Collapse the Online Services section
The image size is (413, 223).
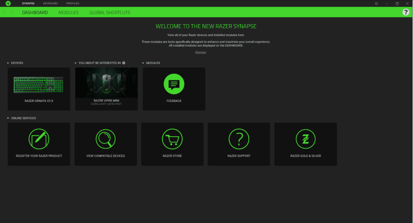click(x=8, y=118)
